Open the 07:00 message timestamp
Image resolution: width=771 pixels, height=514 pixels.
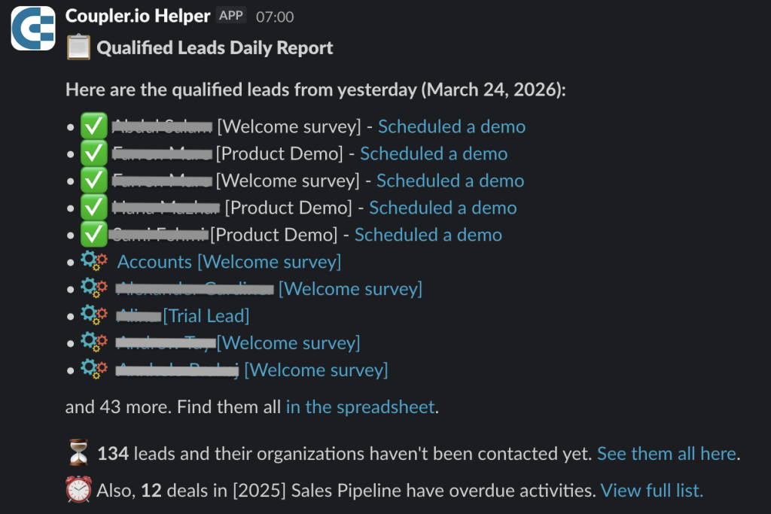pos(275,17)
